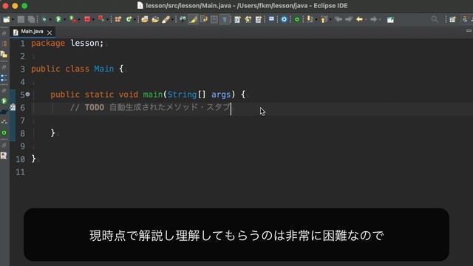The width and height of the screenshot is (473, 266).
Task: Click the 'Main' class name on line 3
Action: [103, 69]
